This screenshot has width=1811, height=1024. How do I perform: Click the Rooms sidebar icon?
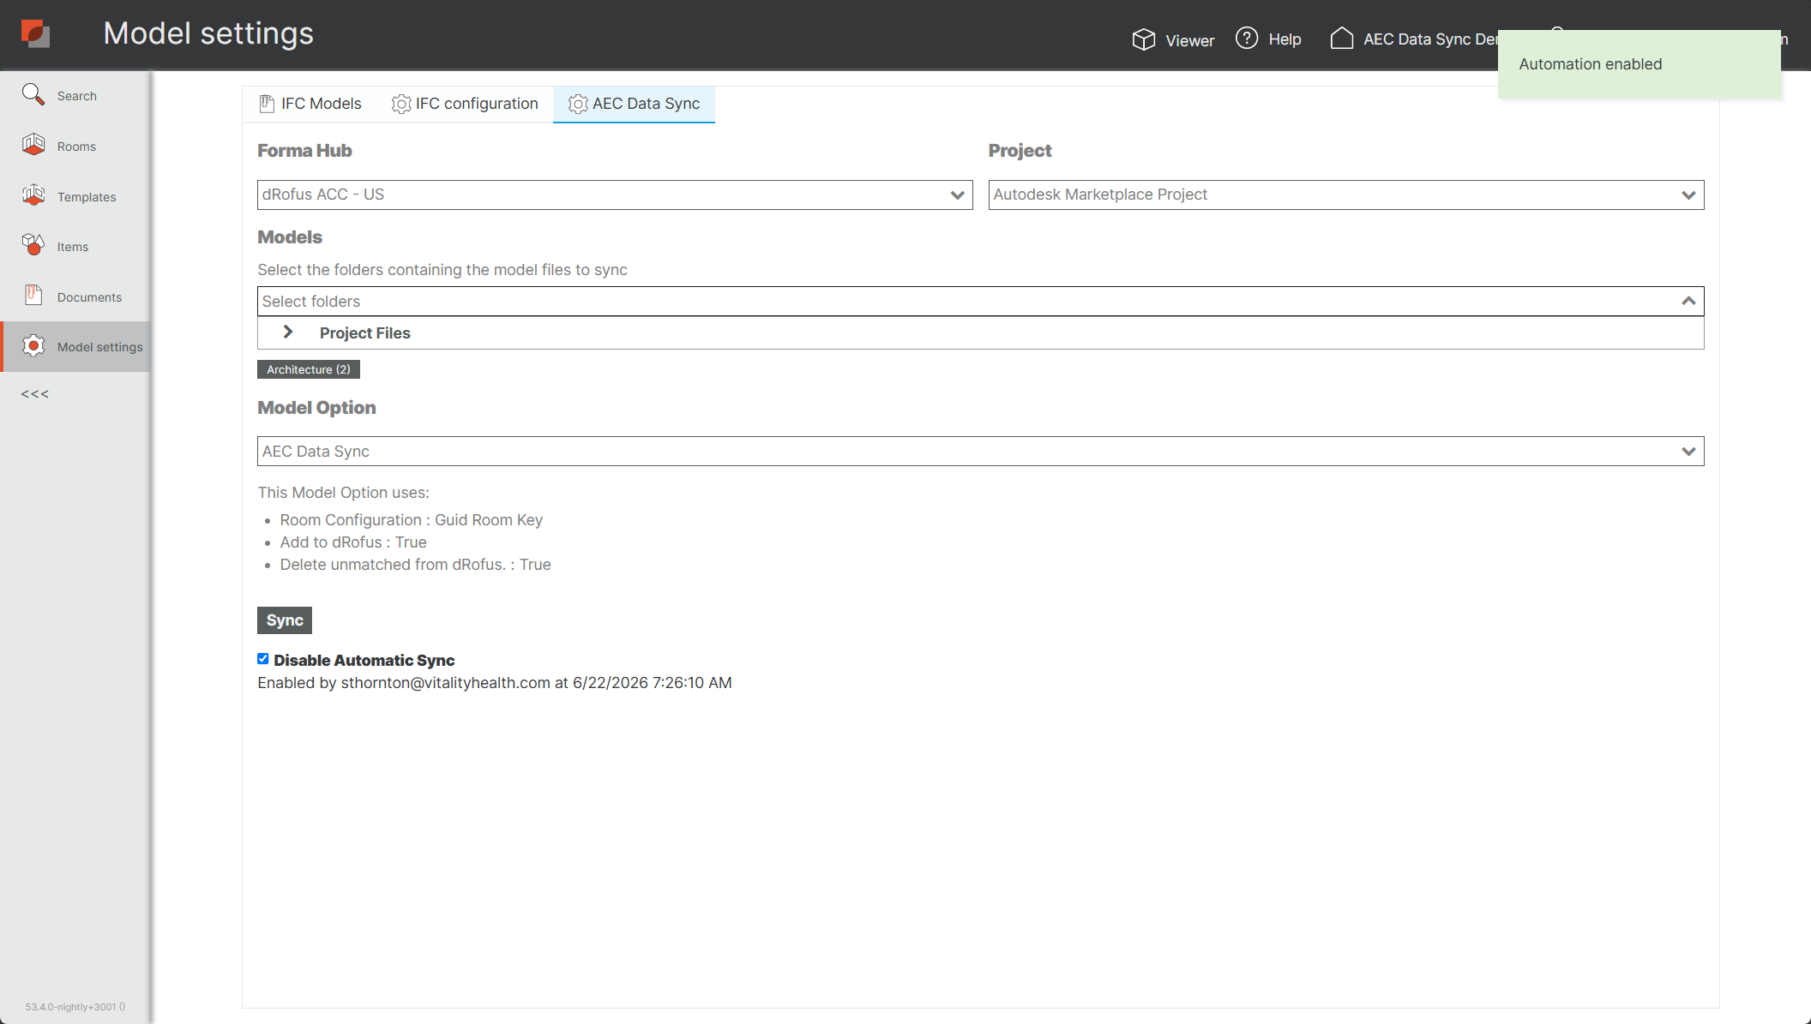pyautogui.click(x=33, y=145)
